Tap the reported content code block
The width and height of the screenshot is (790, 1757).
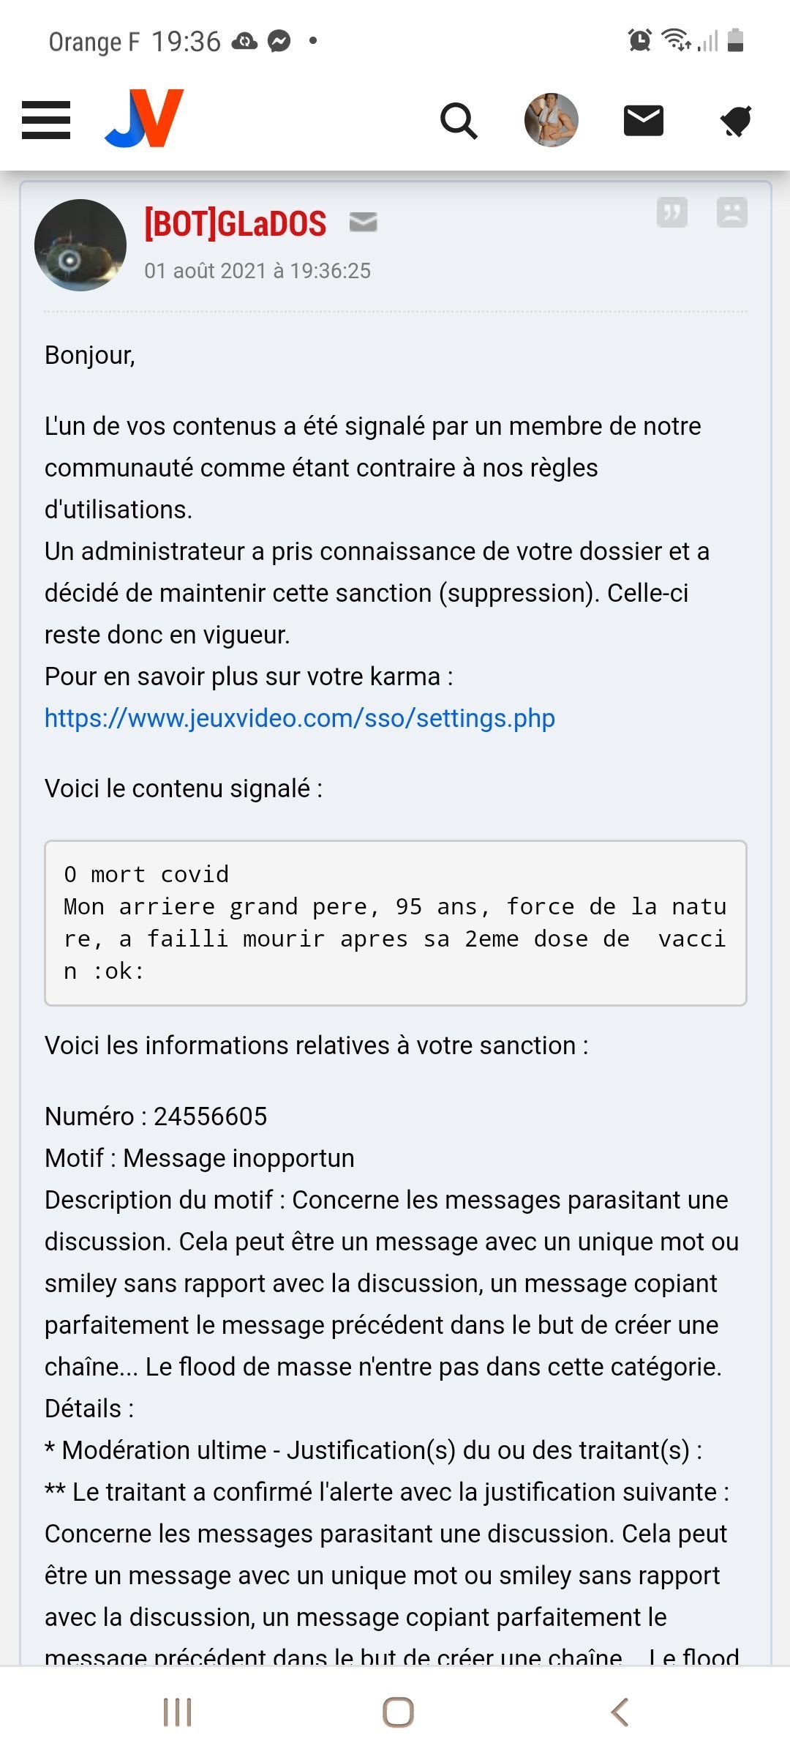tap(396, 923)
